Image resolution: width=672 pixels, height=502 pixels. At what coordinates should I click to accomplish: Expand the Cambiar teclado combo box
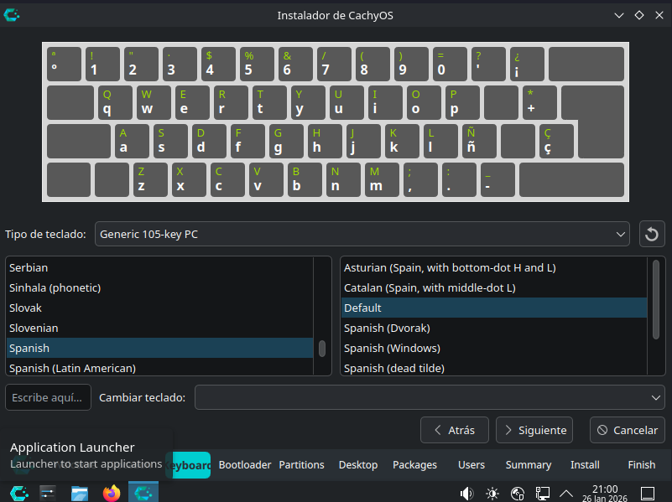[430, 397]
